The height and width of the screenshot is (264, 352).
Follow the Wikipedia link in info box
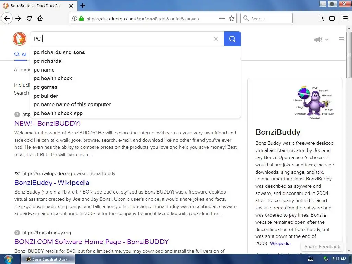(280, 244)
